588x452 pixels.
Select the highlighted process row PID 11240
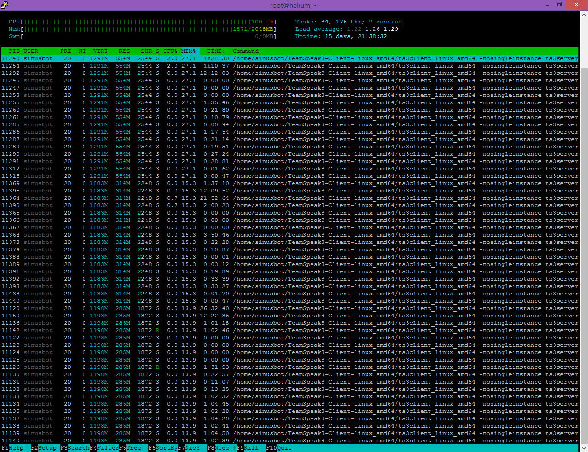coord(290,58)
